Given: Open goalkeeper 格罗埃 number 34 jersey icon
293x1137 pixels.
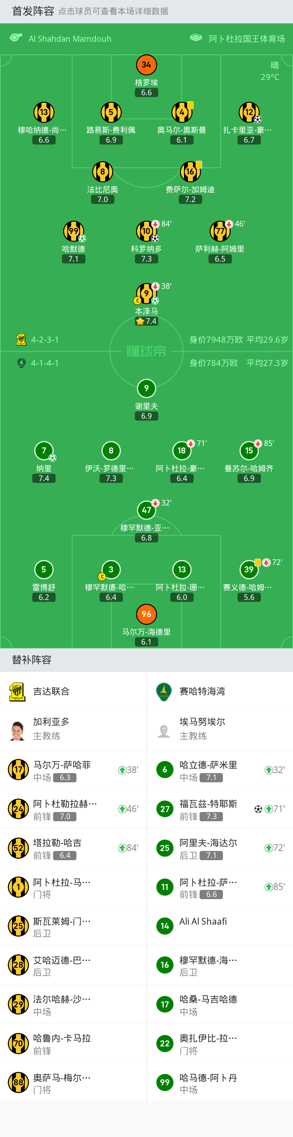Looking at the screenshot, I should pyautogui.click(x=146, y=65).
